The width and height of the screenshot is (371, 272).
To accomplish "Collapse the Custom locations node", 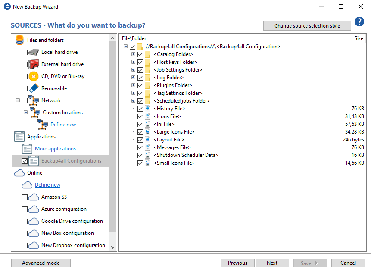I will (x=25, y=113).
